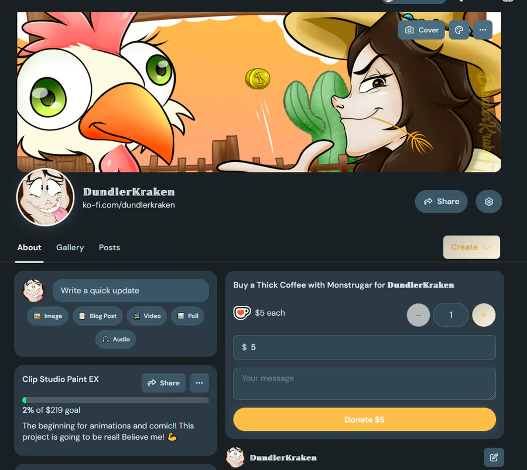Switch to the Posts tab

[109, 248]
